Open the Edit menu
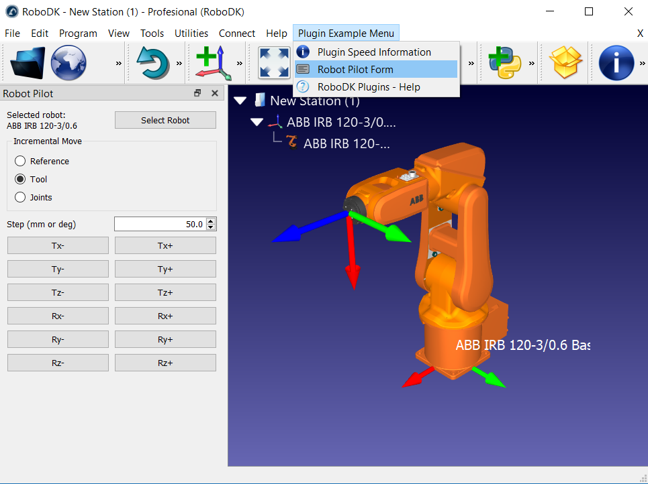 tap(40, 34)
